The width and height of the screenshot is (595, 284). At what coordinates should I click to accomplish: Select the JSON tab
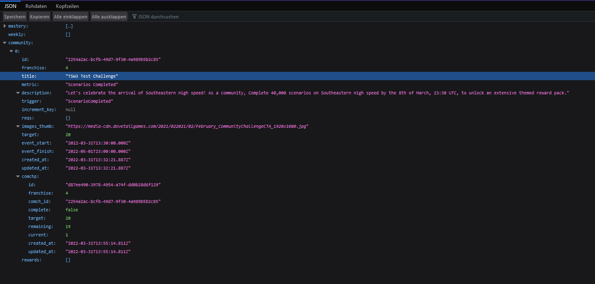click(x=10, y=6)
